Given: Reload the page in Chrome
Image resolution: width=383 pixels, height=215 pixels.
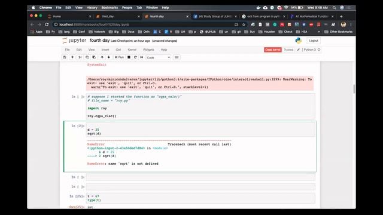Looking at the screenshot, I should click(x=47, y=24).
